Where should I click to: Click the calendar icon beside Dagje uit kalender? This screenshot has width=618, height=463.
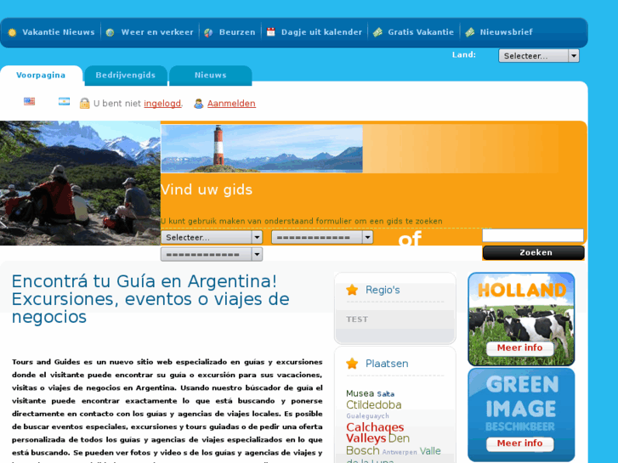coord(271,32)
